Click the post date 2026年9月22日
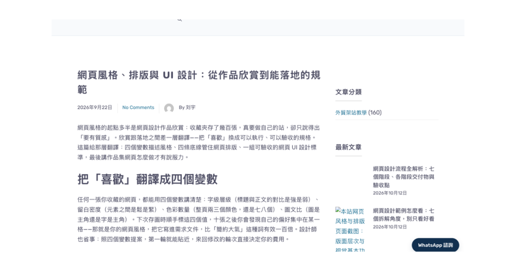 coord(95,108)
